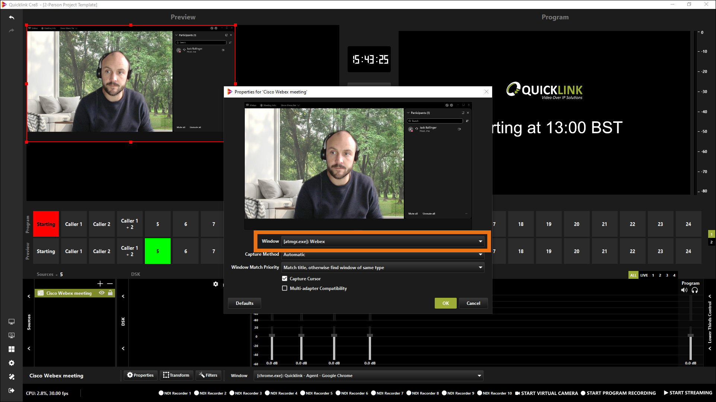Select the LIVE audio mixer tab
The image size is (716, 402).
(644, 275)
